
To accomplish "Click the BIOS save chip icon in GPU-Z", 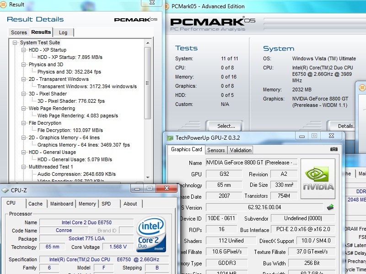I will [x=330, y=207].
